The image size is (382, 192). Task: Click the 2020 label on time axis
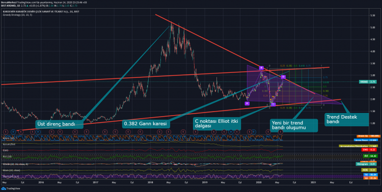[259, 182]
